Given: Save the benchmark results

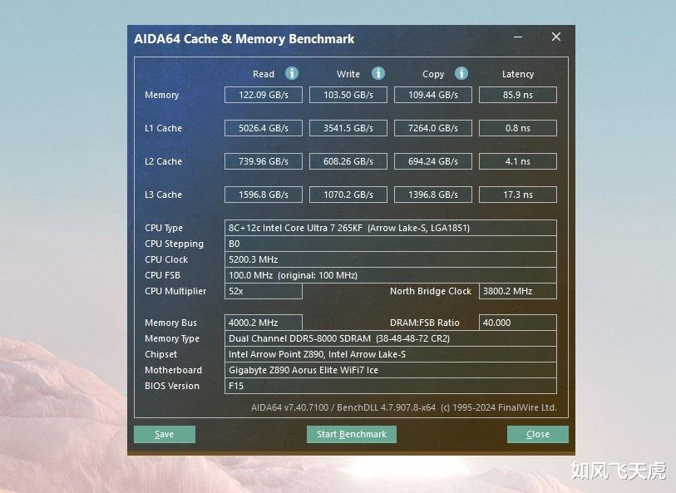Looking at the screenshot, I should 165,434.
